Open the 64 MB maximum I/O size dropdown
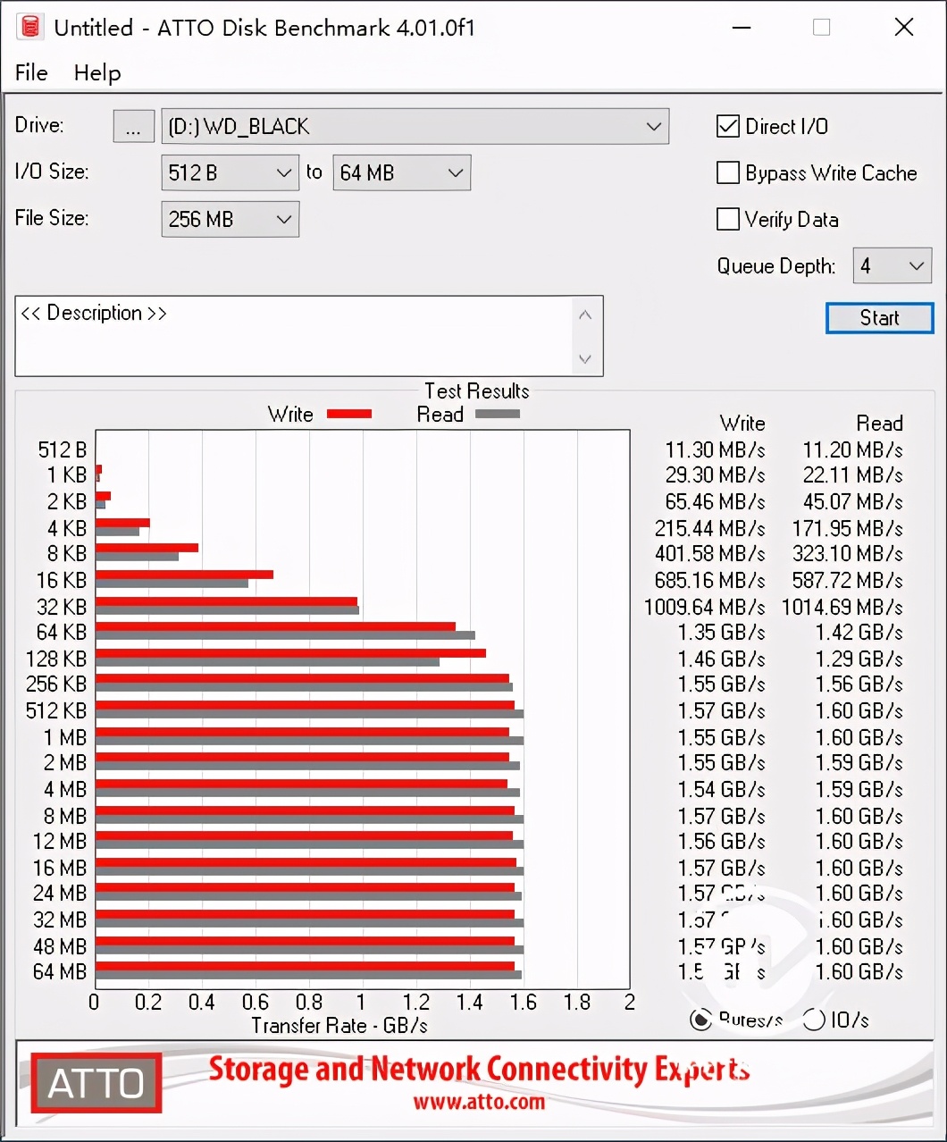Viewport: 947px width, 1142px height. coord(401,172)
